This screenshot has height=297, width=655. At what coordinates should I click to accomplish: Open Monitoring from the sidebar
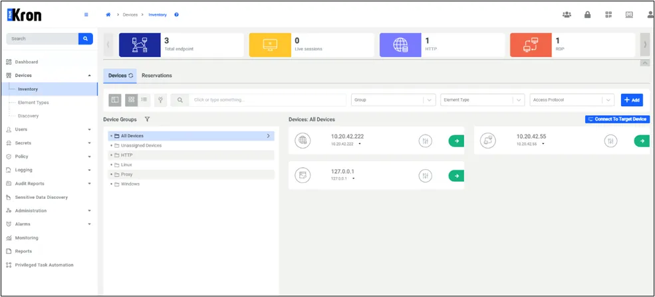[x=27, y=238]
